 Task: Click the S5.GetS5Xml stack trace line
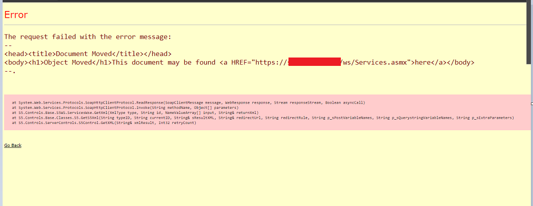(x=263, y=118)
